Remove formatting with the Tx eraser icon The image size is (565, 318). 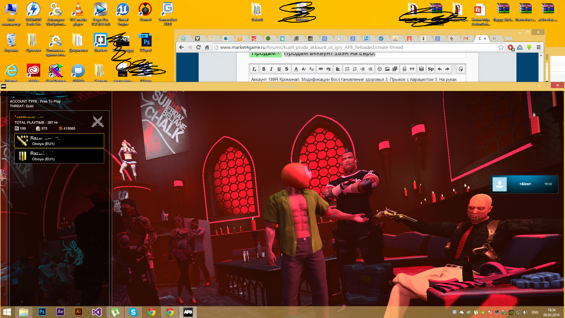[254, 69]
